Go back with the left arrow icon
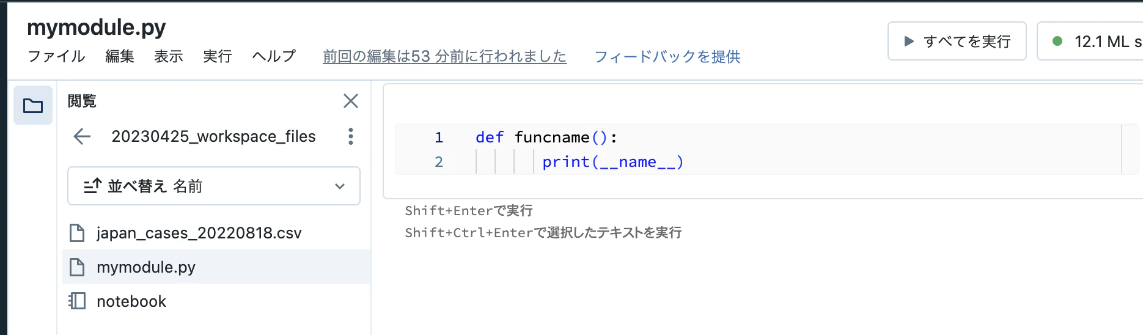 click(x=82, y=136)
